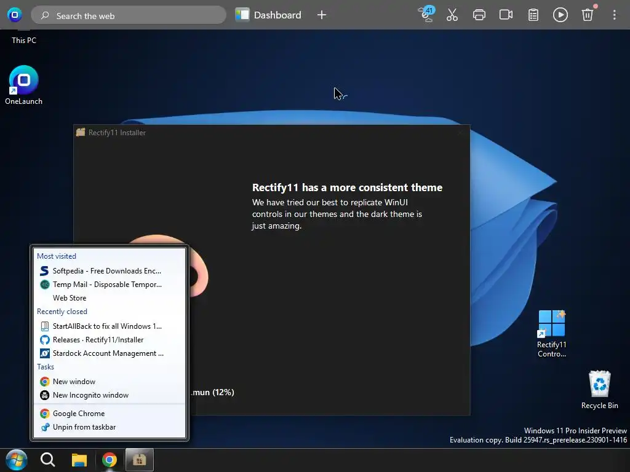Open Web Store jump list entry
The image size is (630, 472).
(x=110, y=298)
